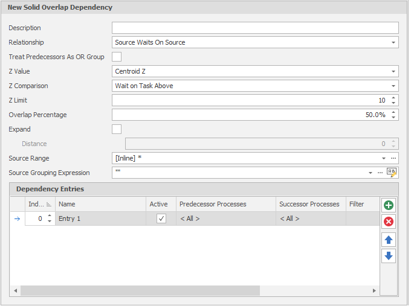
Task: Click the Source Grouping Expression ellipsis button
Action: coord(380,173)
